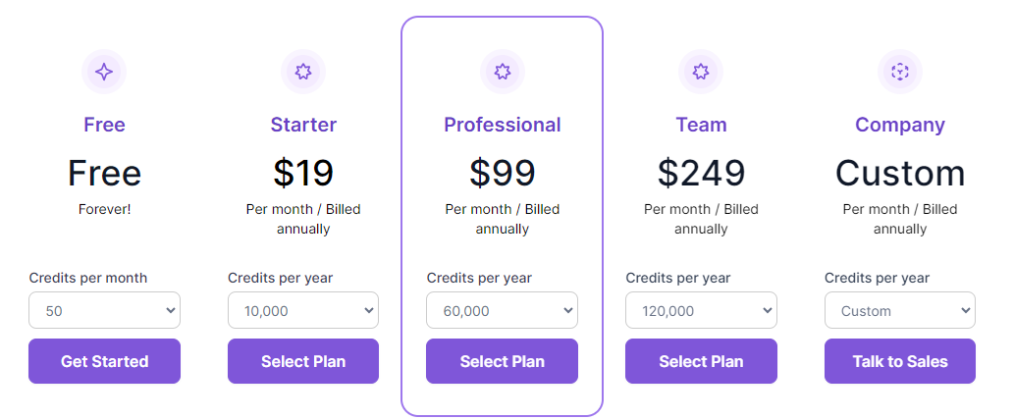Click the $249 Team price text
The width and height of the screenshot is (1014, 419).
[x=702, y=173]
